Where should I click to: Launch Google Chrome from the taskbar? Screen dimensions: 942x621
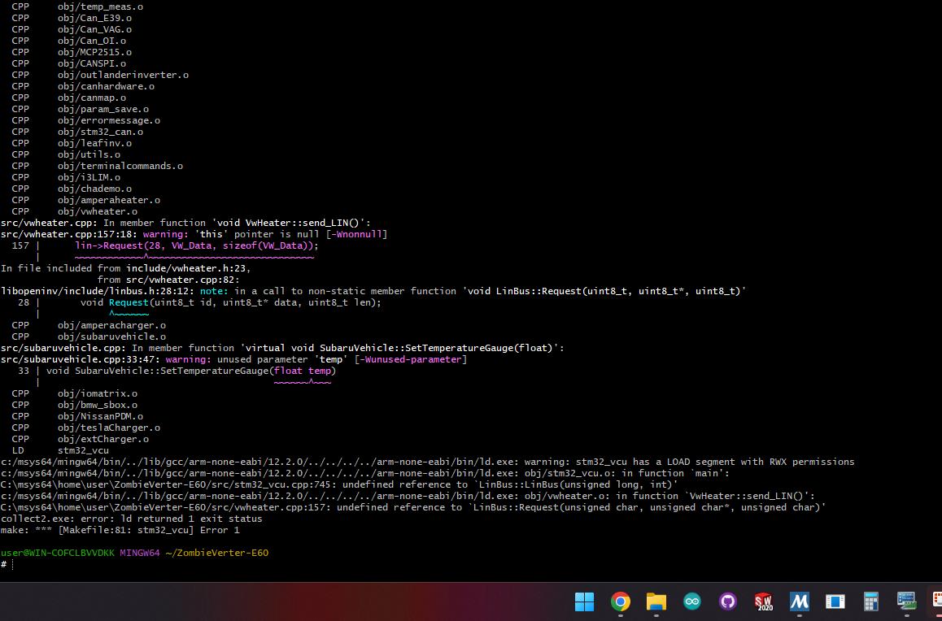(620, 601)
